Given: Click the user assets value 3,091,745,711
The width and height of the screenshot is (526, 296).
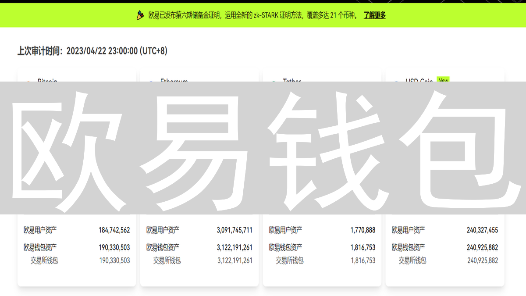Looking at the screenshot, I should coord(235,230).
